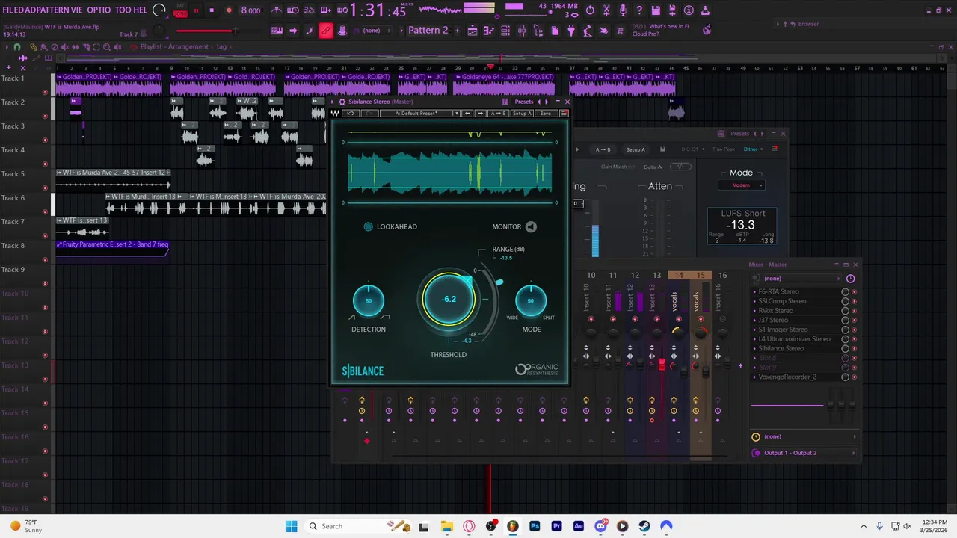Viewport: 957px width, 538px height.
Task: Toggle the playlist magnet snap icon
Action: [x=17, y=46]
